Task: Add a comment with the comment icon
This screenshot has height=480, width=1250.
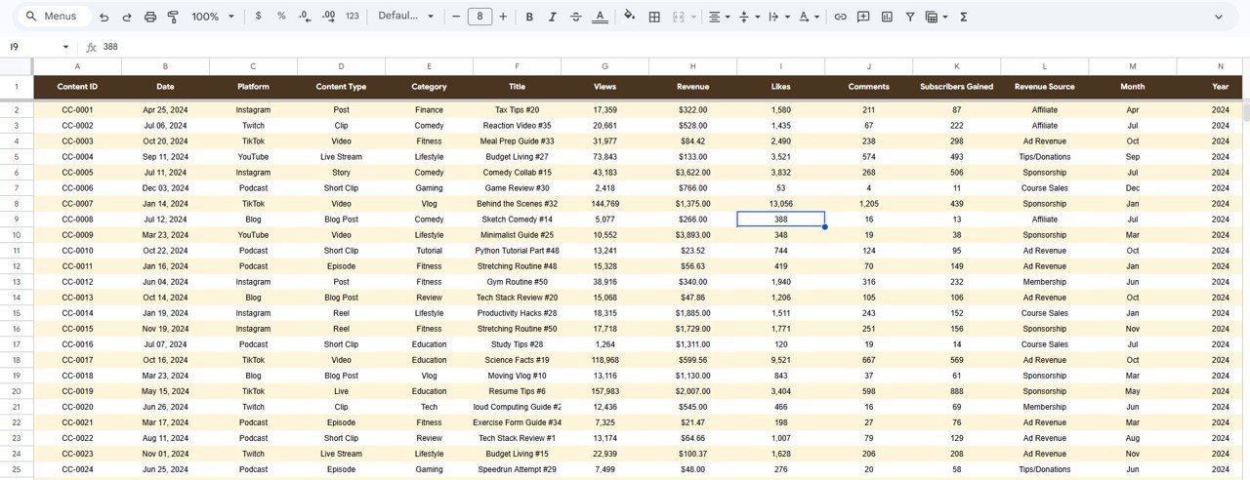Action: (x=863, y=17)
